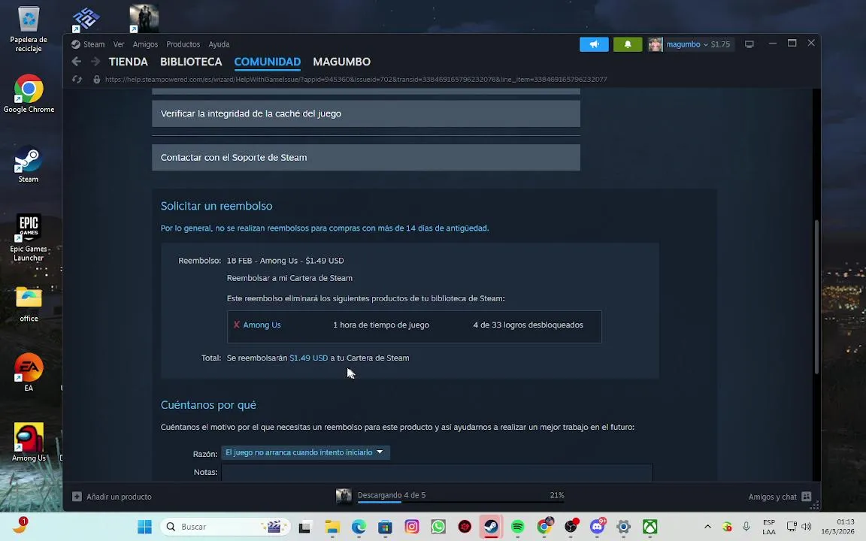Open the green notifications bell

point(628,44)
